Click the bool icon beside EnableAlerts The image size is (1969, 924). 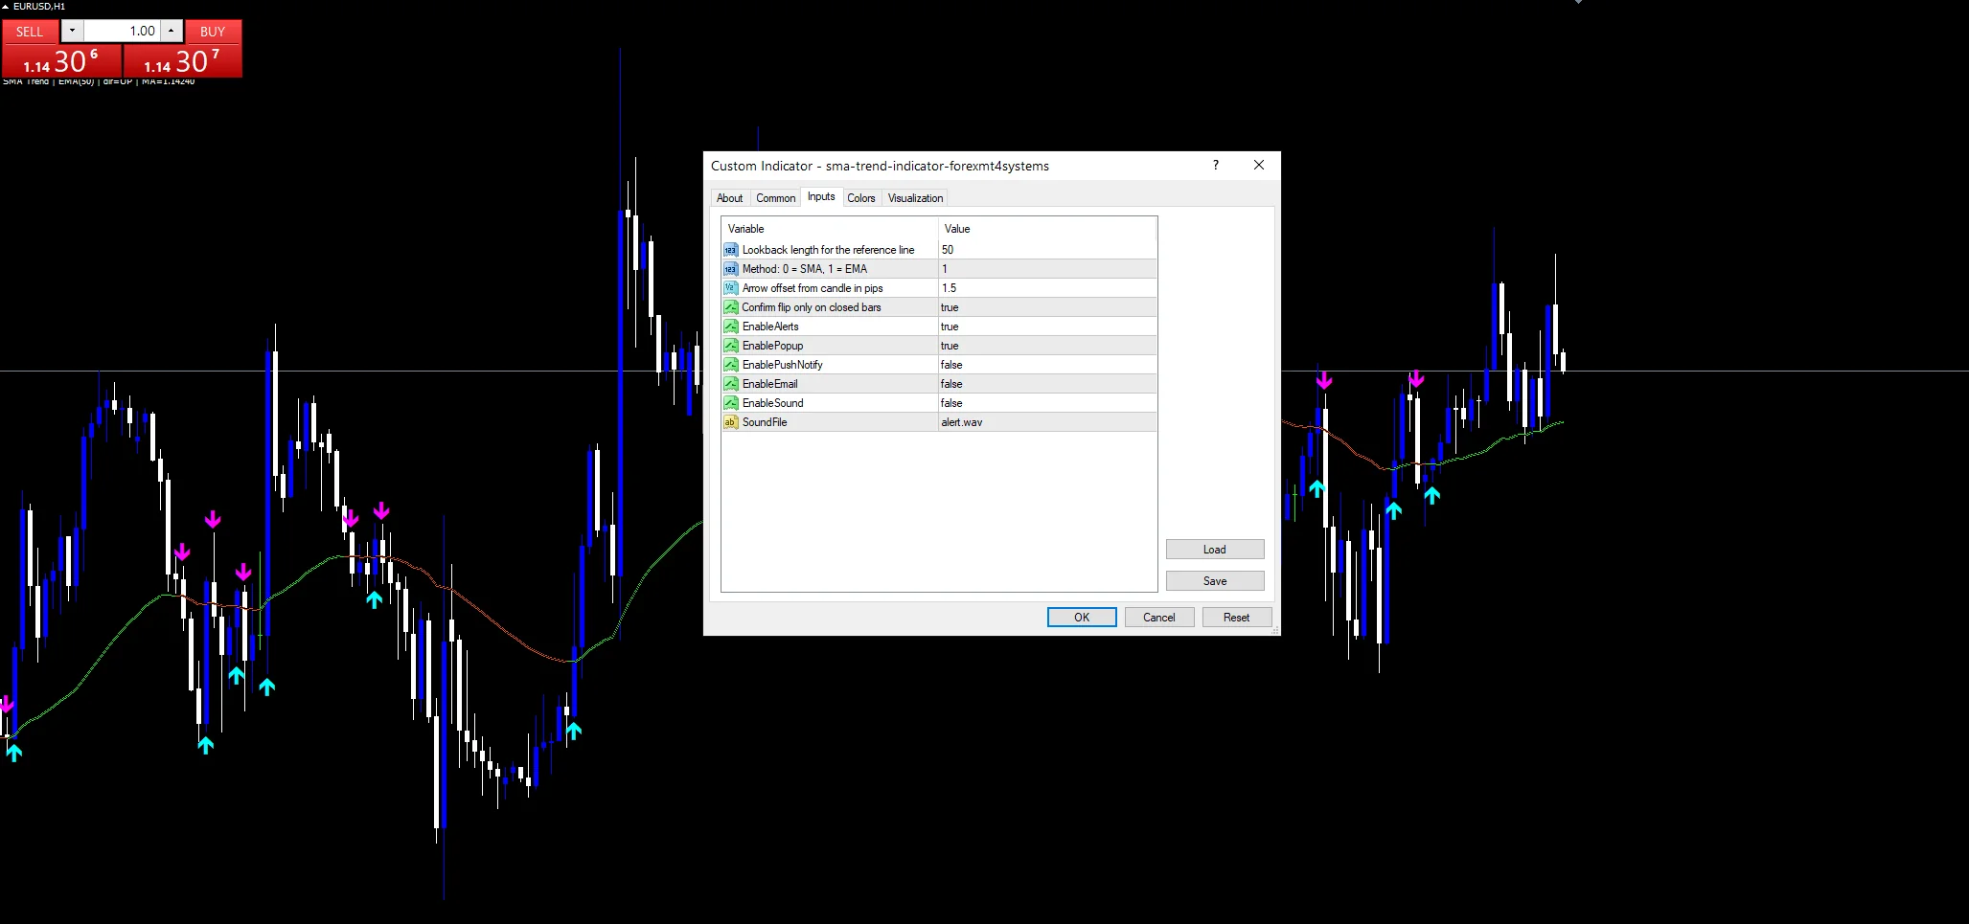(731, 327)
